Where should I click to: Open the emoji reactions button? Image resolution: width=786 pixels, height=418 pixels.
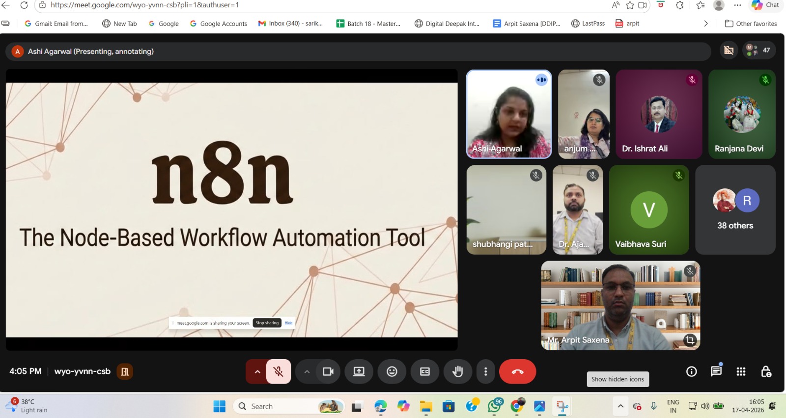(392, 371)
